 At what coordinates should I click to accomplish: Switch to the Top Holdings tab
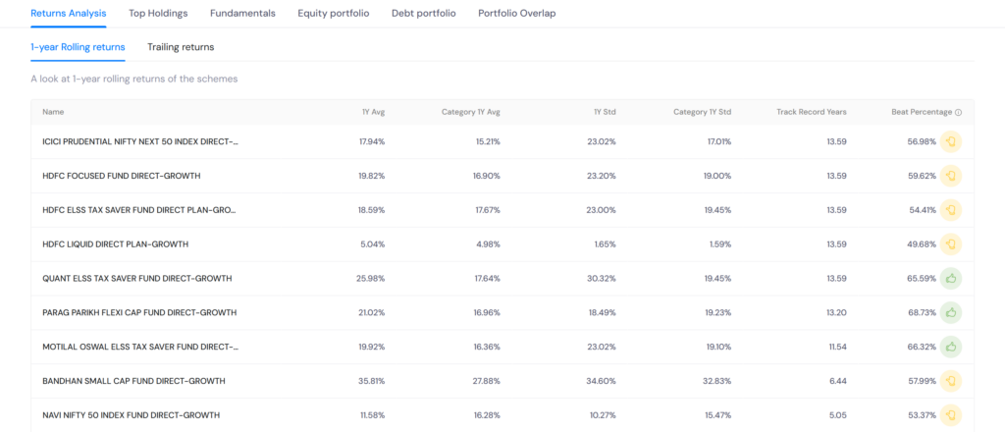click(x=158, y=13)
